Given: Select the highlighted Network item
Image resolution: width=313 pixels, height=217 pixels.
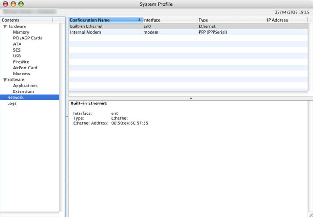Looking at the screenshot, I should (x=30, y=97).
